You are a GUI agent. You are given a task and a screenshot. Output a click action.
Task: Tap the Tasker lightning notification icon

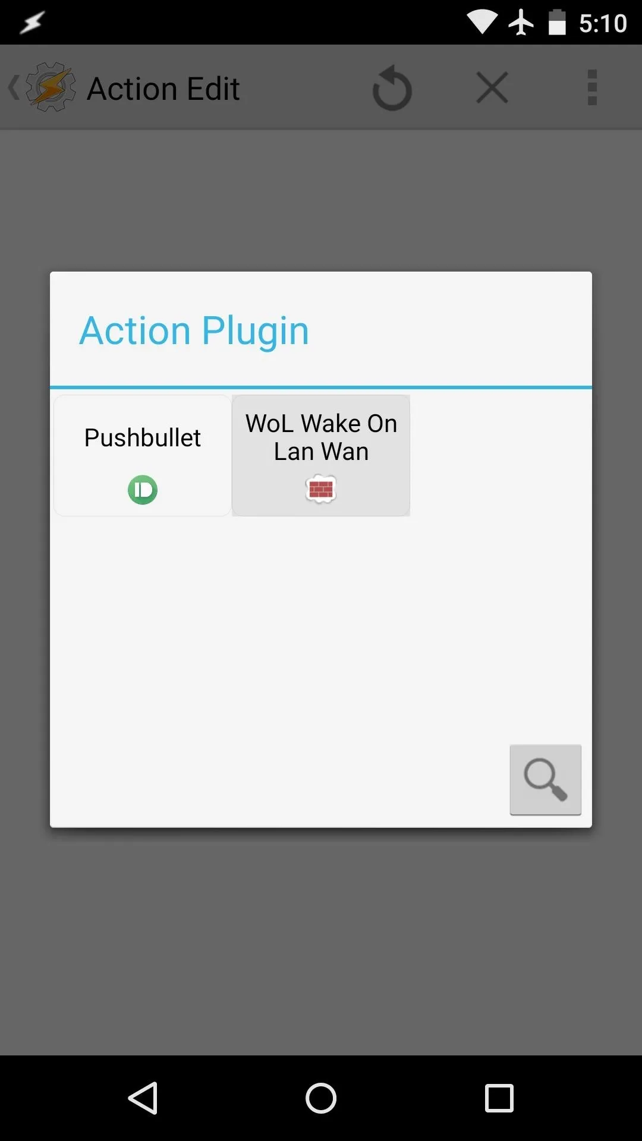32,23
